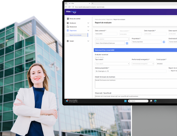Select the Raport nou radio button
The image size is (177, 136).
click(169, 71)
